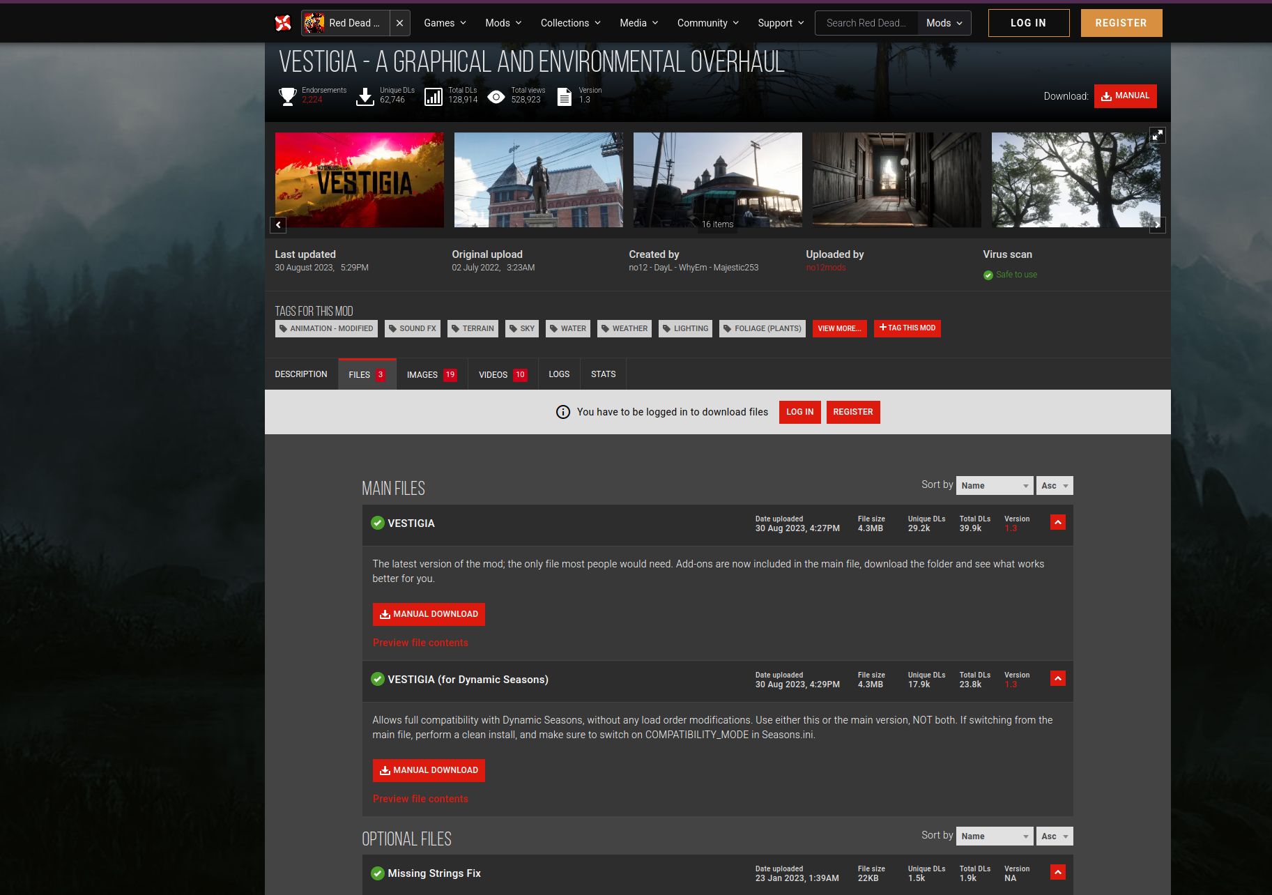Open Red Dead Redemption game selector
1272x895 pixels.
click(346, 23)
